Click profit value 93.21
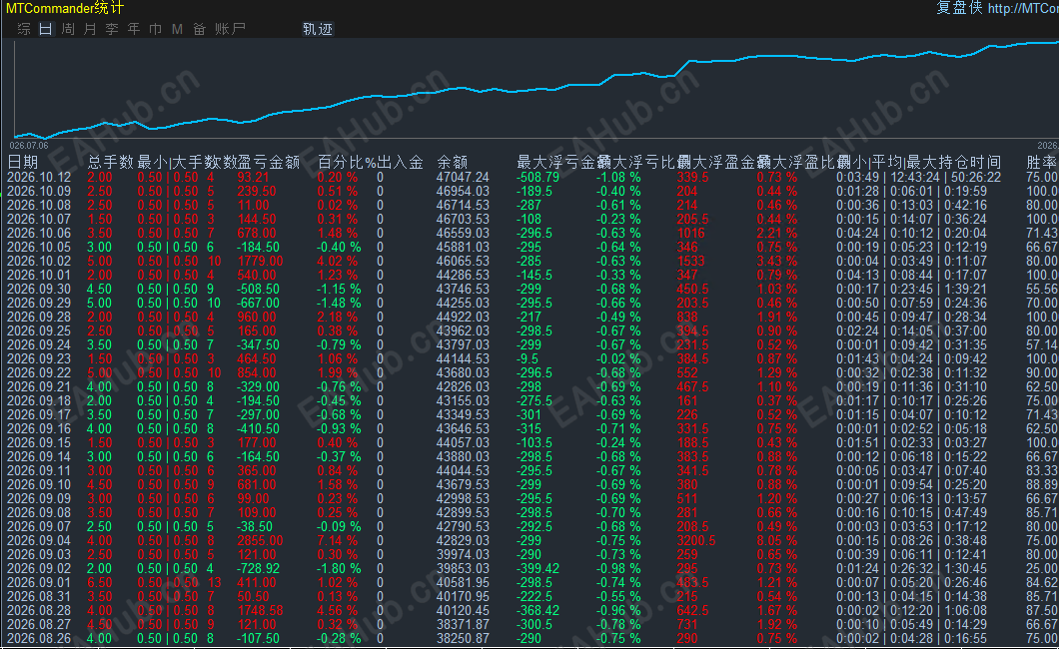The image size is (1059, 649). [254, 177]
